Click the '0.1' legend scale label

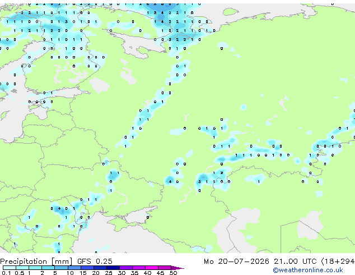click(x=6, y=273)
